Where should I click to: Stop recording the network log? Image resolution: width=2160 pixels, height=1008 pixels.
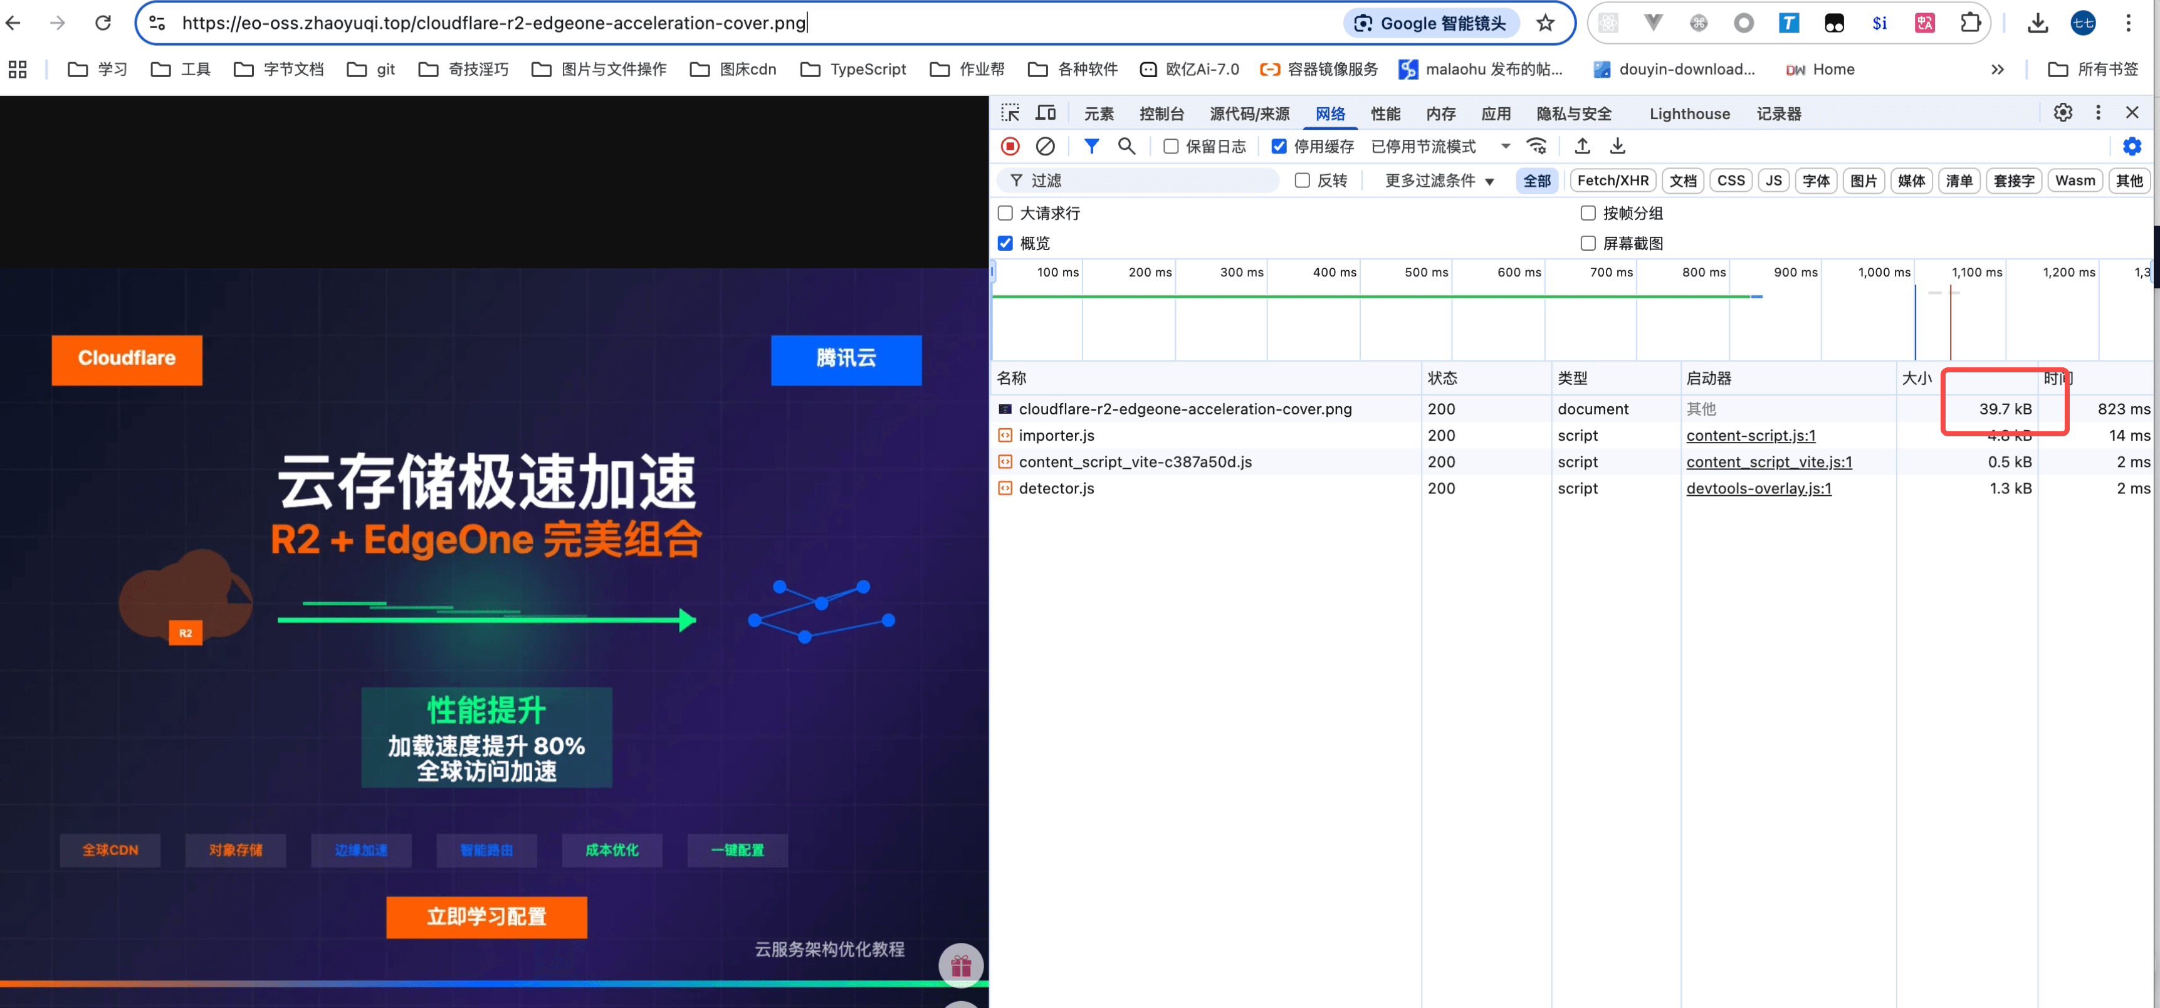1010,147
